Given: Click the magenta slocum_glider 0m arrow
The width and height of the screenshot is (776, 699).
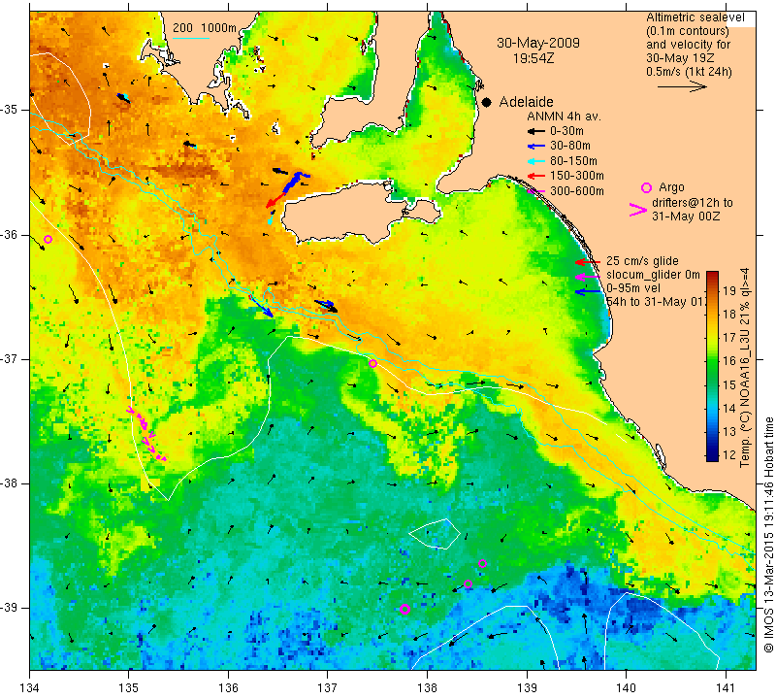Looking at the screenshot, I should pos(587,276).
